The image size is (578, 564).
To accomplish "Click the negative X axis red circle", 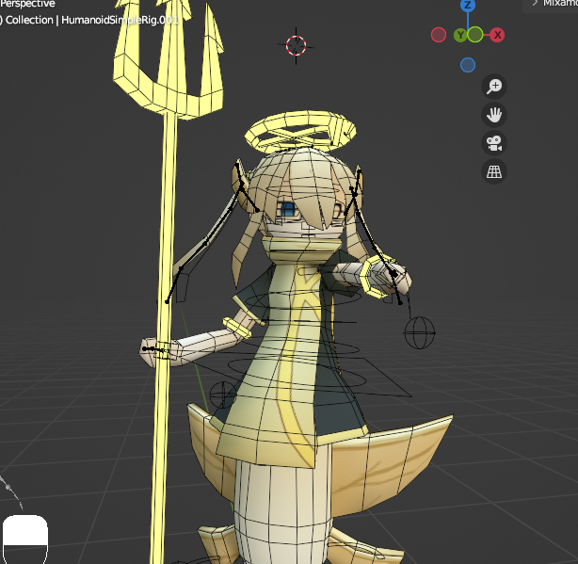I will (x=439, y=35).
